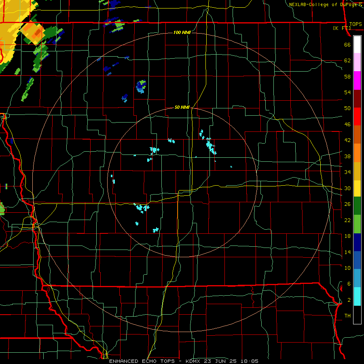The width and height of the screenshot is (364, 364).
Task: Select the yellow swatch near 30 kft
Action: coord(357,188)
